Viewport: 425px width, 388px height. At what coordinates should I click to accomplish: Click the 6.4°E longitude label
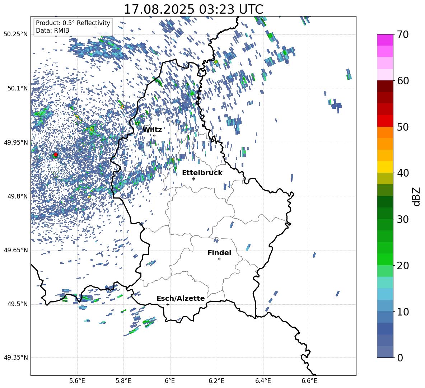[263, 381]
